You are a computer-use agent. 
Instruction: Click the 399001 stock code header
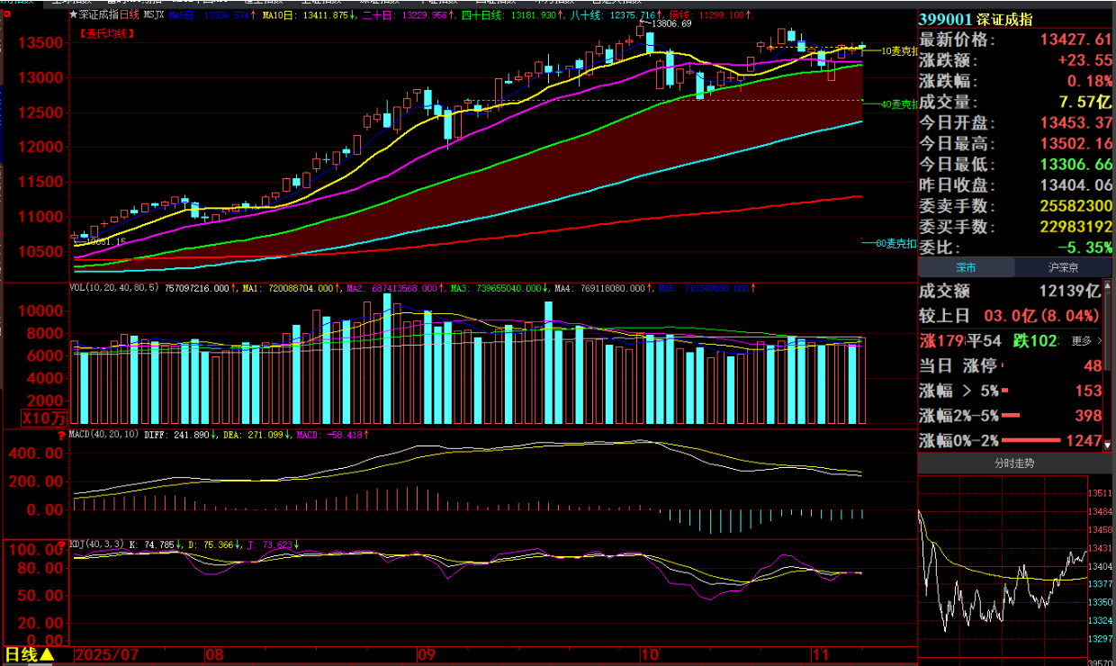(943, 19)
